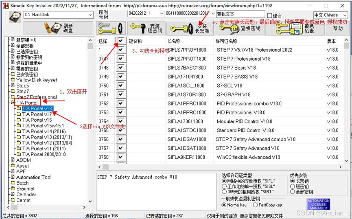Select the TIA Portal v14 (2016) folder
The image size is (352, 219).
coord(44,131)
